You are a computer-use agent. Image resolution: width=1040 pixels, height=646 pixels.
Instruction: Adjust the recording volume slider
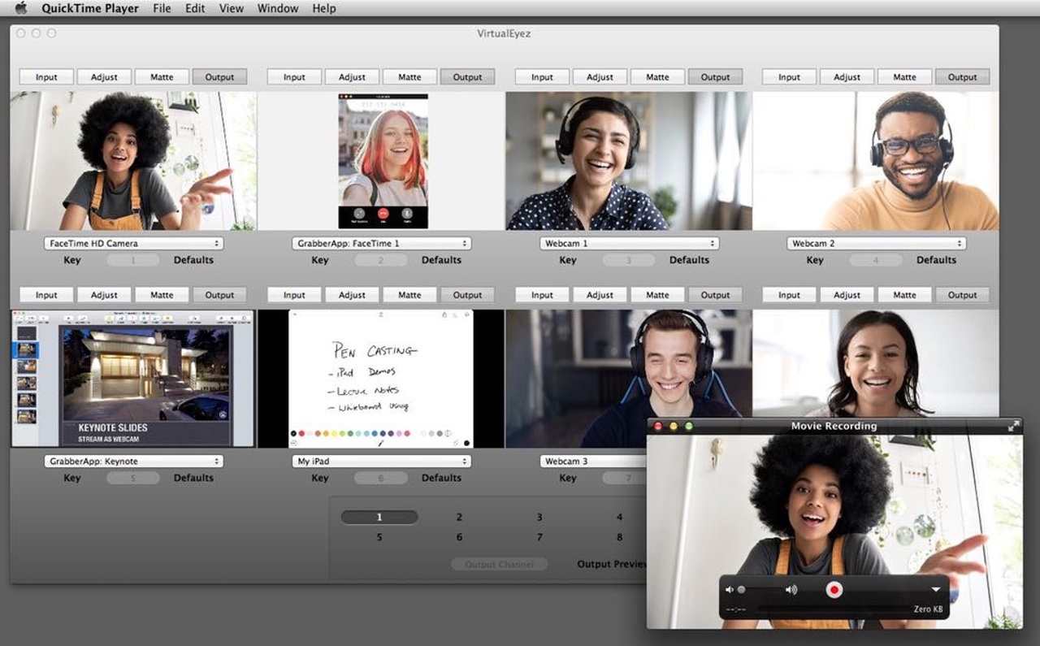pos(760,590)
